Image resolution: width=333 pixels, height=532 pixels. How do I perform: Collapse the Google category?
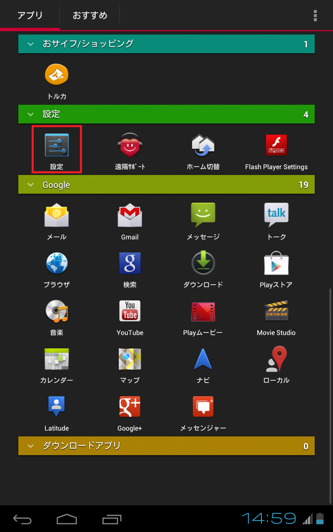click(166, 185)
